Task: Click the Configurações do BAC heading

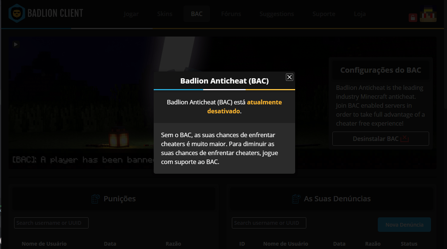Action: [x=381, y=70]
